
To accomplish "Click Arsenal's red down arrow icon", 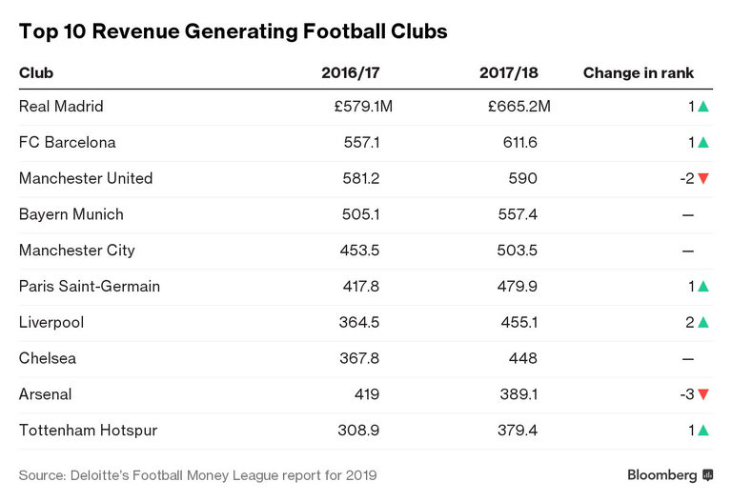I will pos(703,394).
